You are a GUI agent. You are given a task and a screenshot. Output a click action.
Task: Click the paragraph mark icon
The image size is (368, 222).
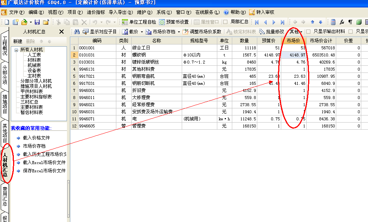pos(350,22)
